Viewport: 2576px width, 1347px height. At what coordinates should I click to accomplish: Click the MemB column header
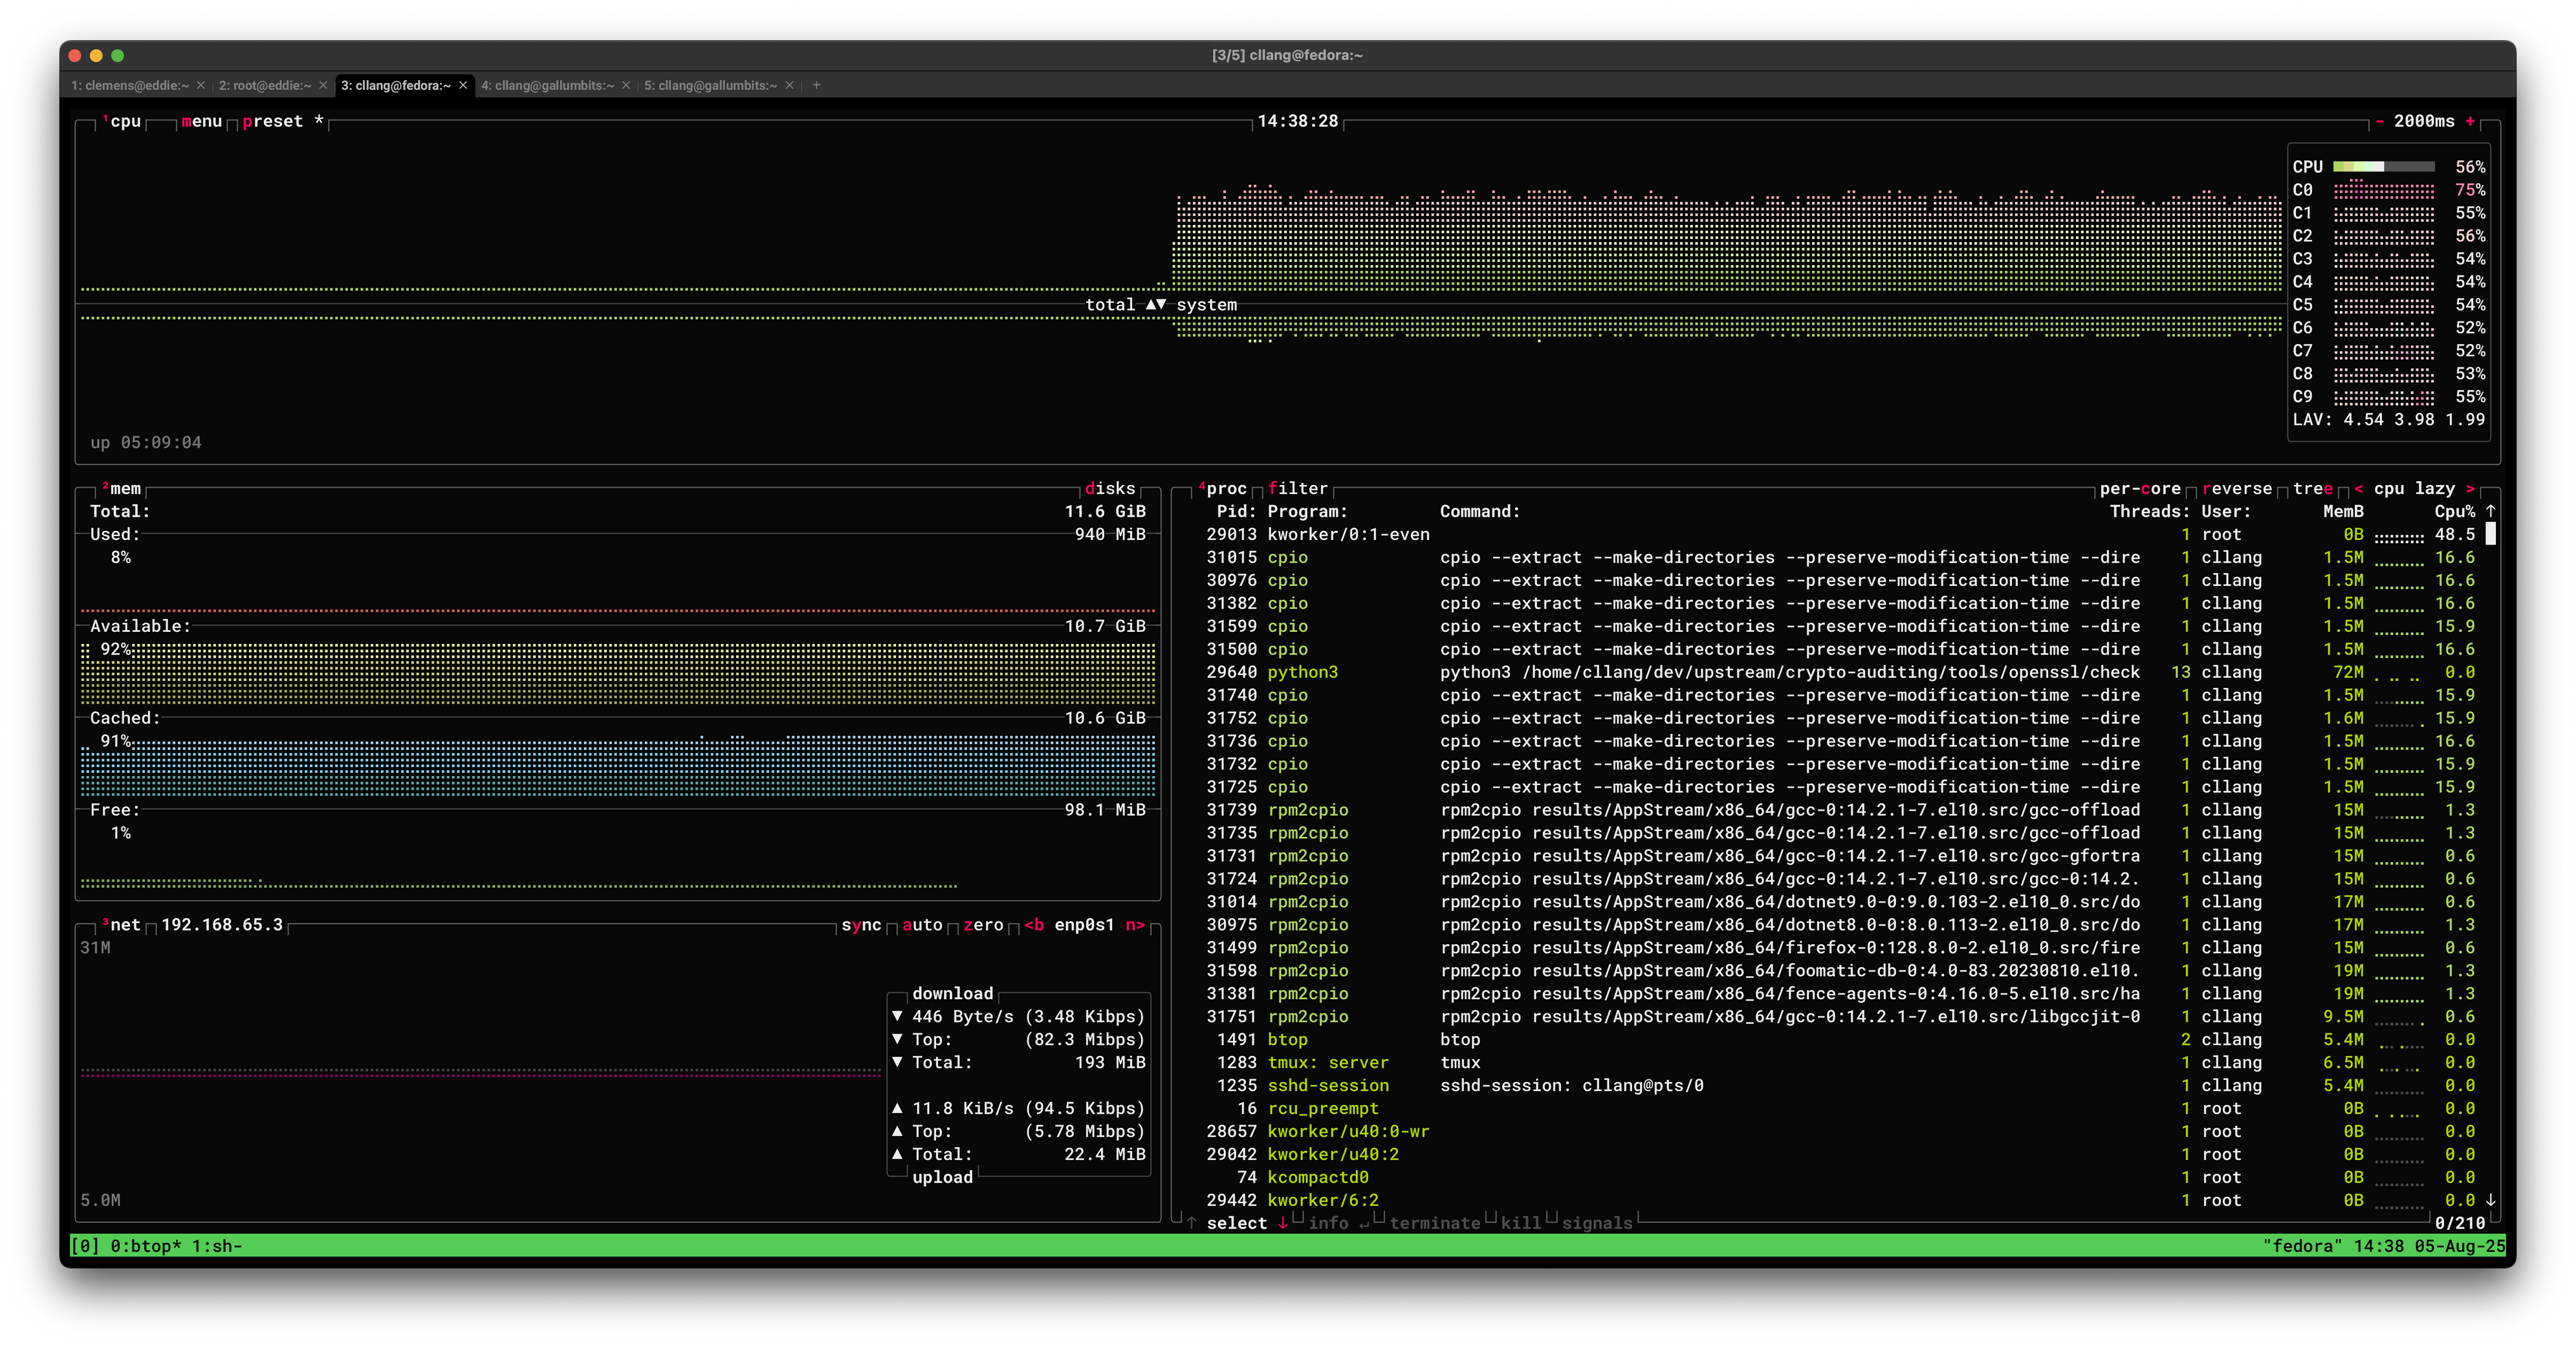[2343, 512]
